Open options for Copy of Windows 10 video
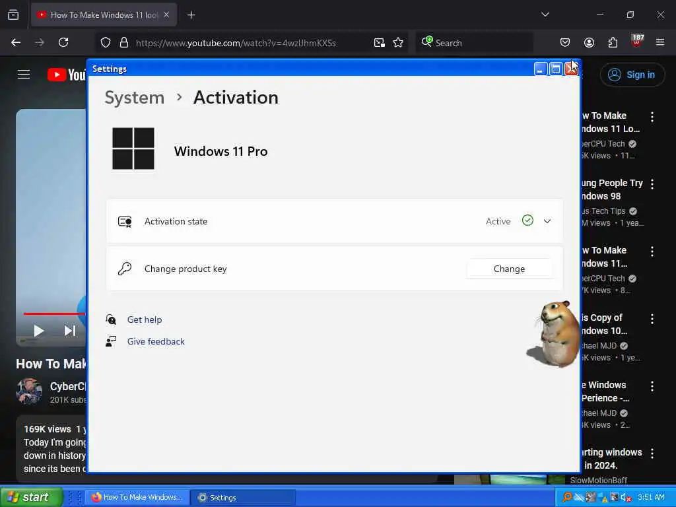 click(652, 319)
